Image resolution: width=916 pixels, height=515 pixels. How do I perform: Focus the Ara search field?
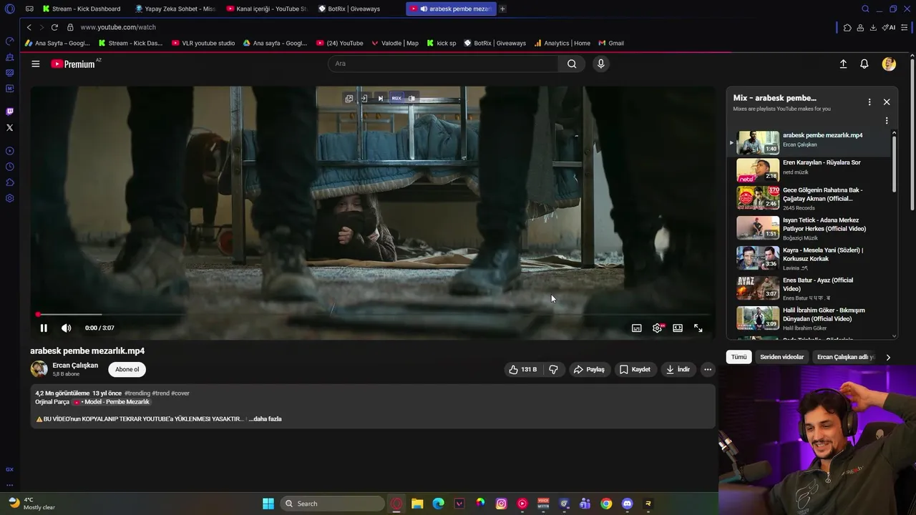click(x=443, y=64)
